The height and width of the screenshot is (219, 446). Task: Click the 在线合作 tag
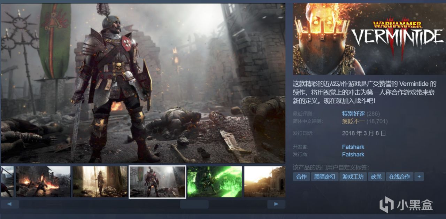tap(400, 177)
